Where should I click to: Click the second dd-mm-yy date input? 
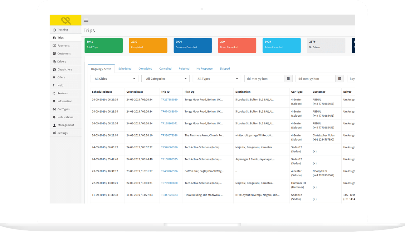click(x=316, y=79)
